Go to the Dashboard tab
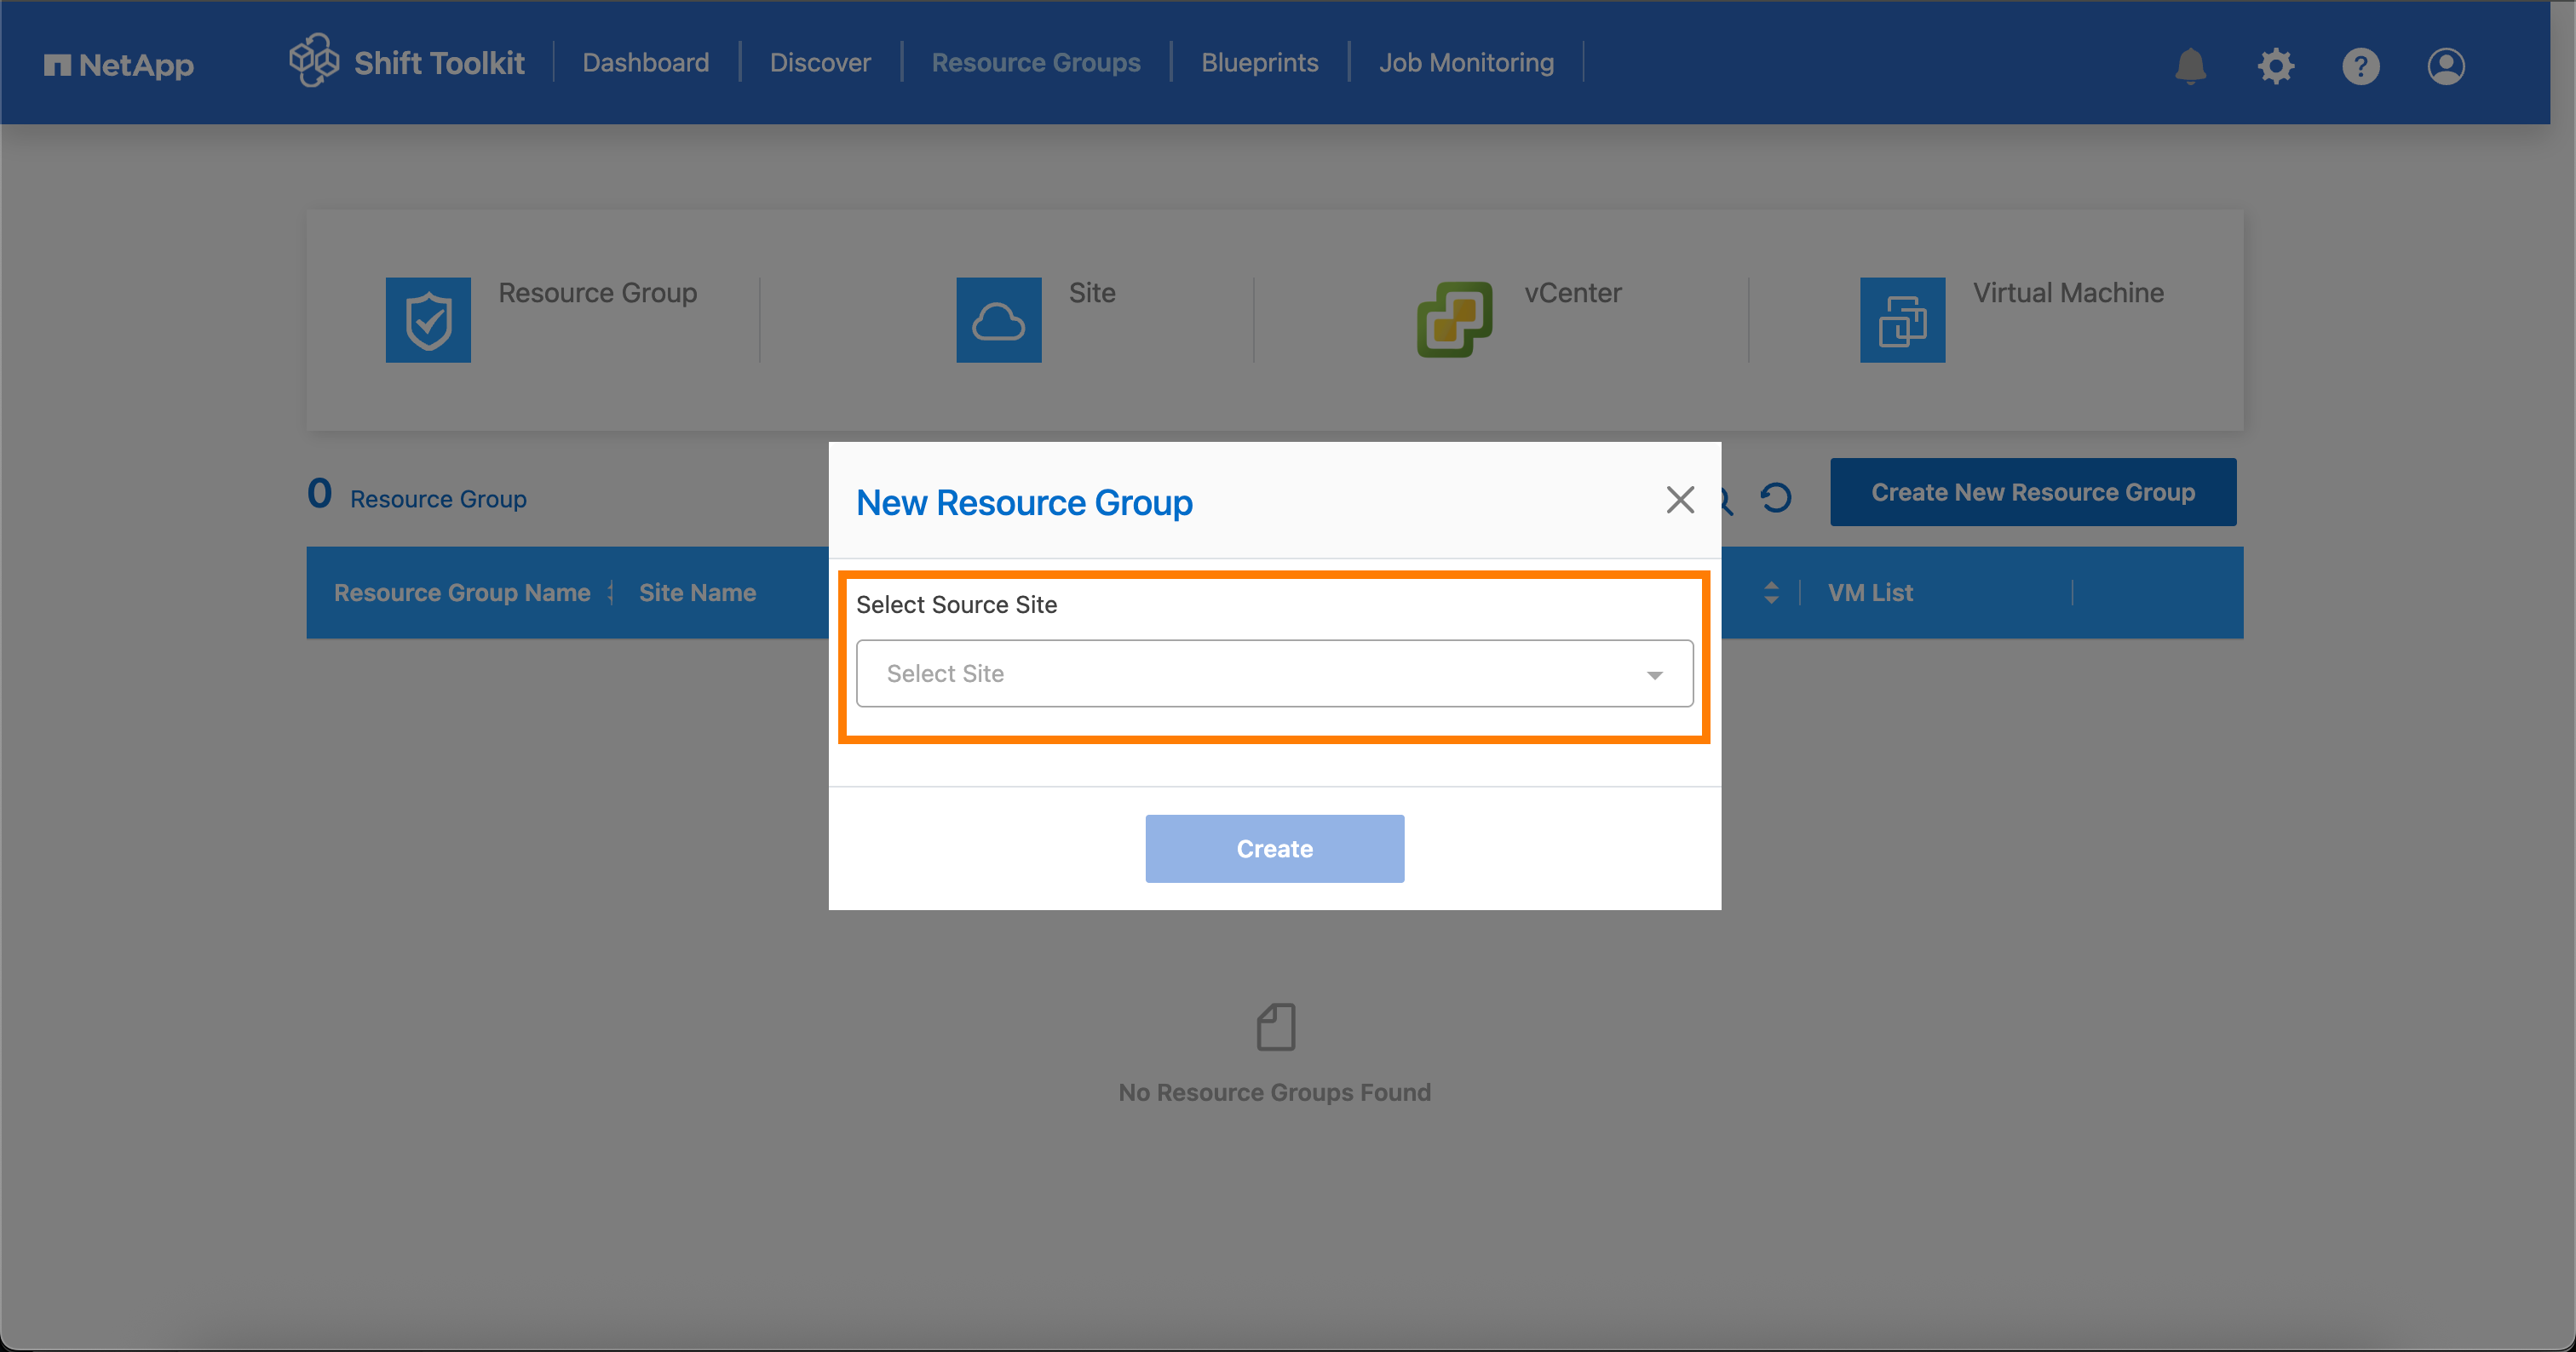This screenshot has width=2576, height=1352. click(645, 63)
